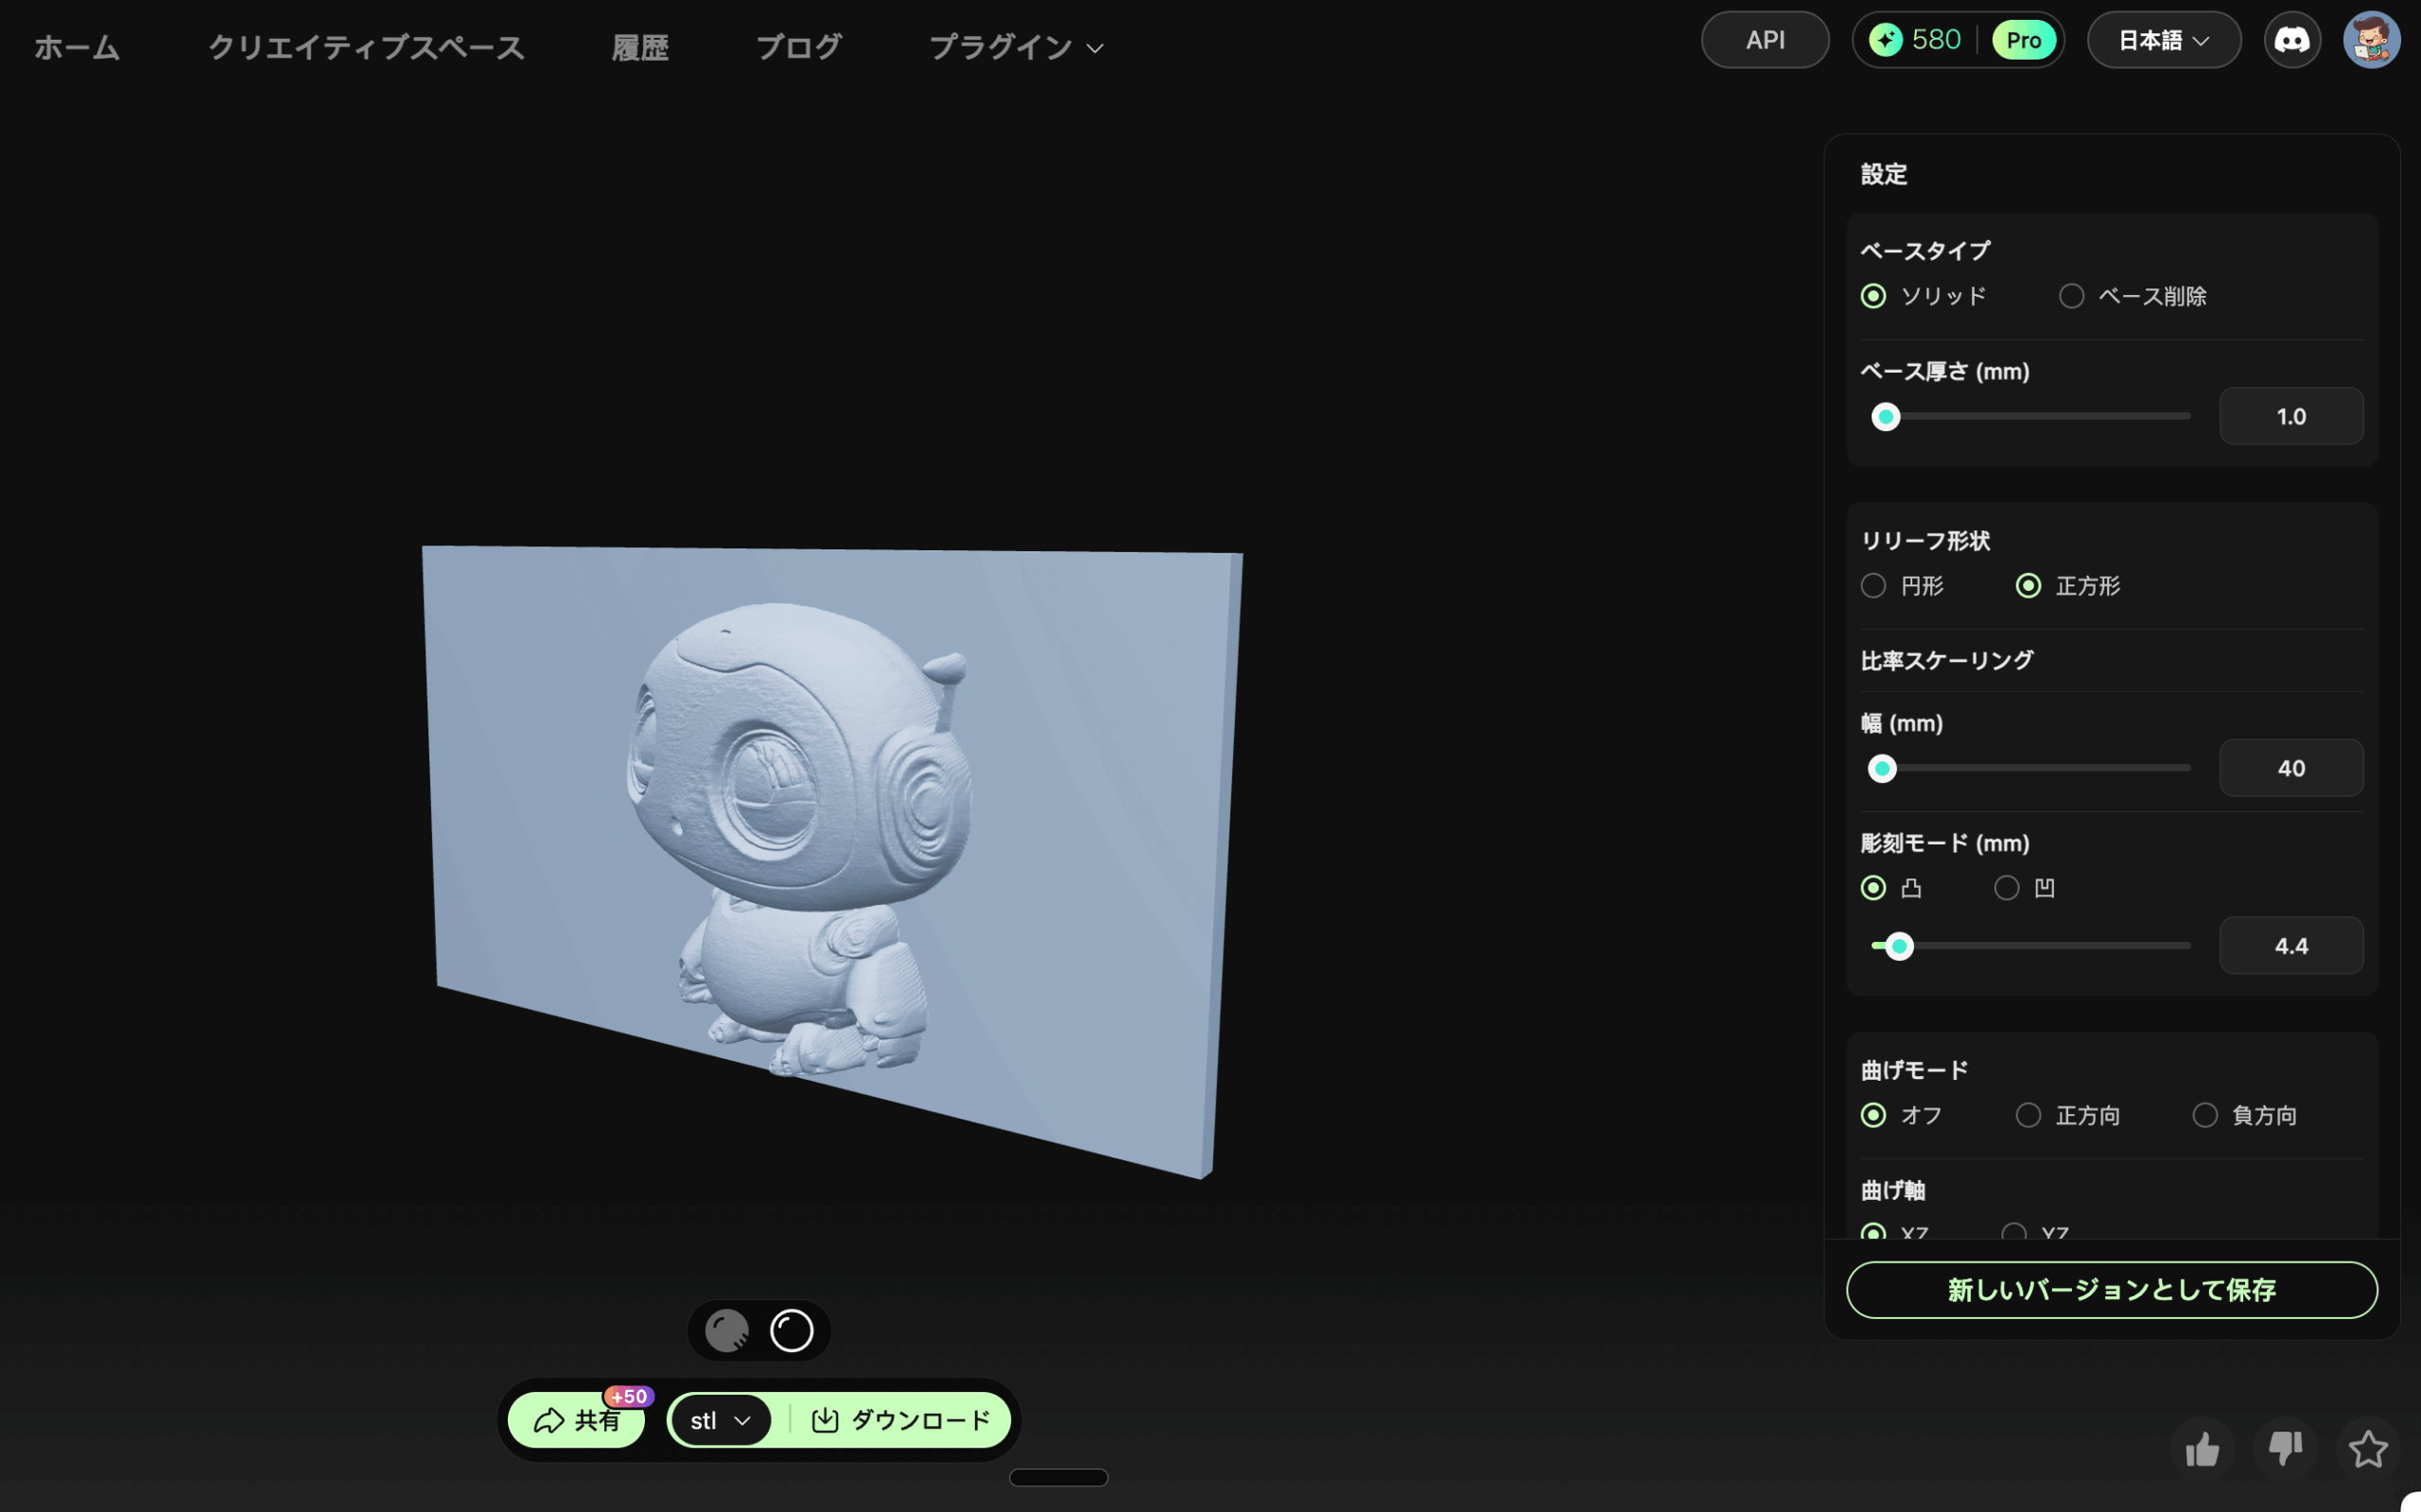Click the thumbs up feedback icon

coord(2202,1449)
